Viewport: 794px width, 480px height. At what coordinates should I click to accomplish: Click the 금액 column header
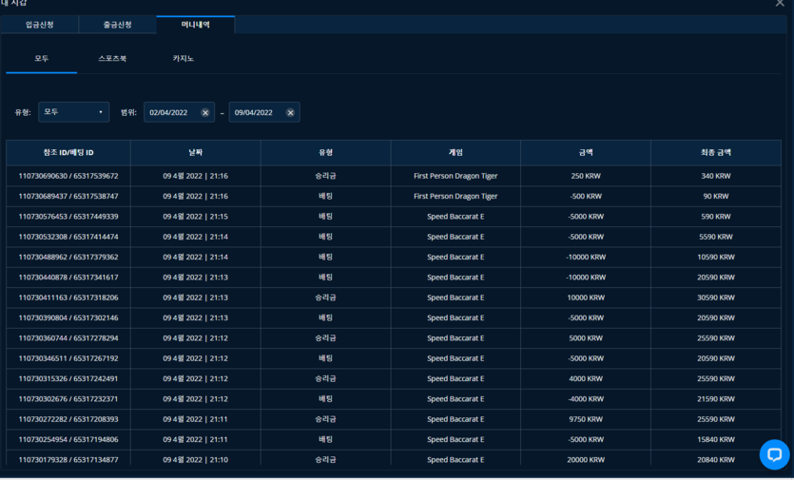[586, 152]
